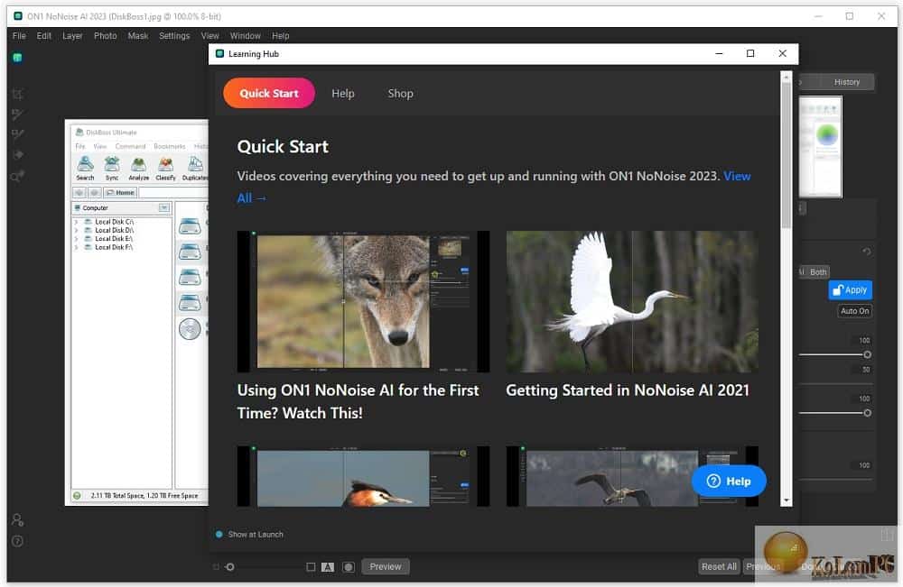Play the grebe bird video thumbnail

(x=363, y=476)
